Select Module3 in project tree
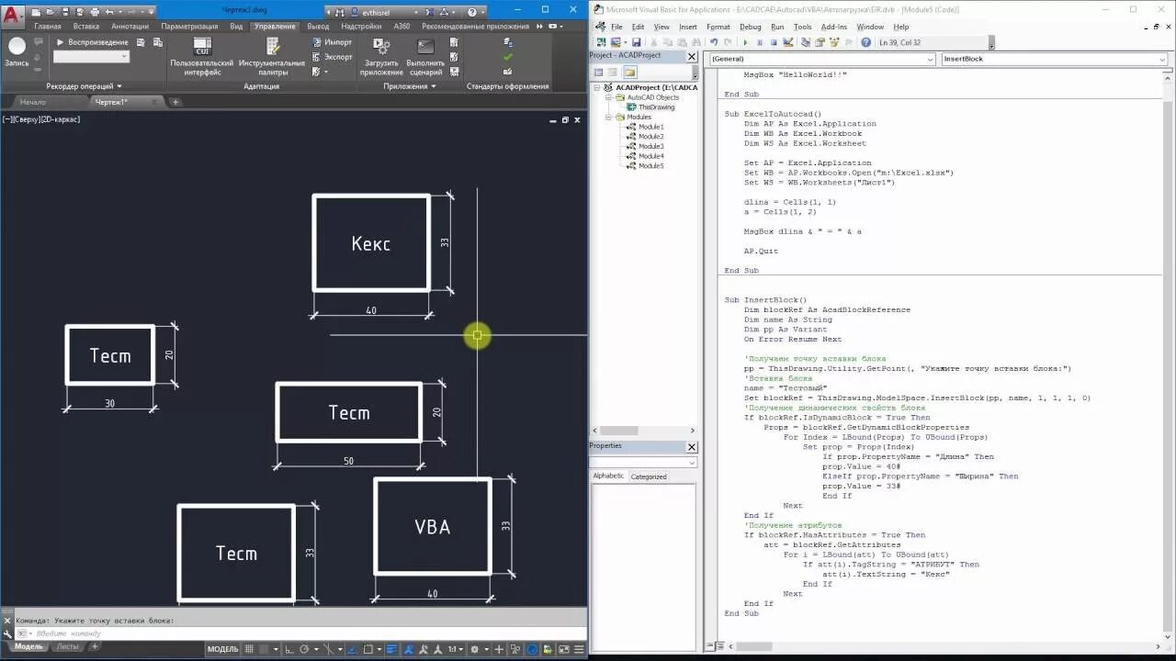The height and width of the screenshot is (661, 1176). click(x=650, y=146)
